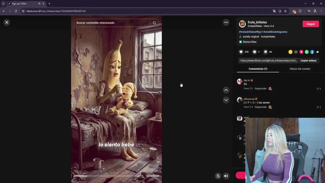Open Abi's commenter avatar
Screen dimensions: 325x183
point(240,81)
